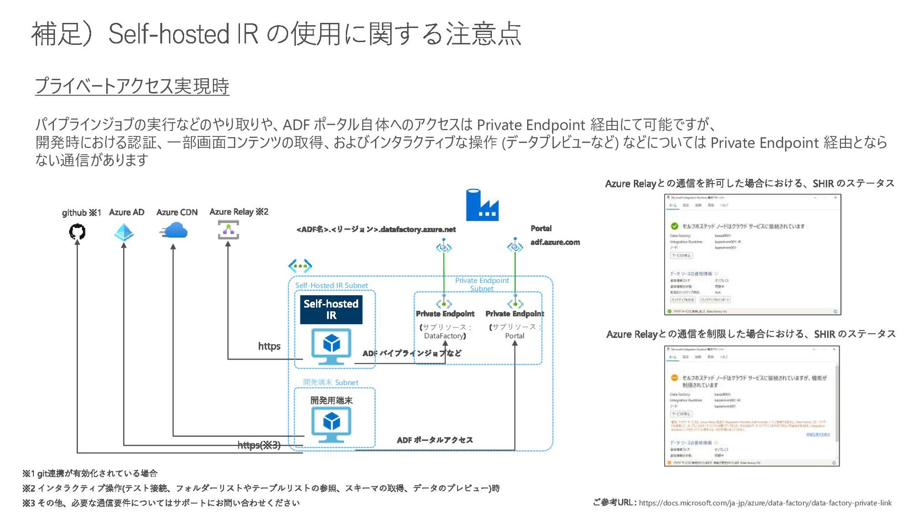Click the stop service button in the lower SHIR window
The image size is (916, 515).
click(681, 414)
